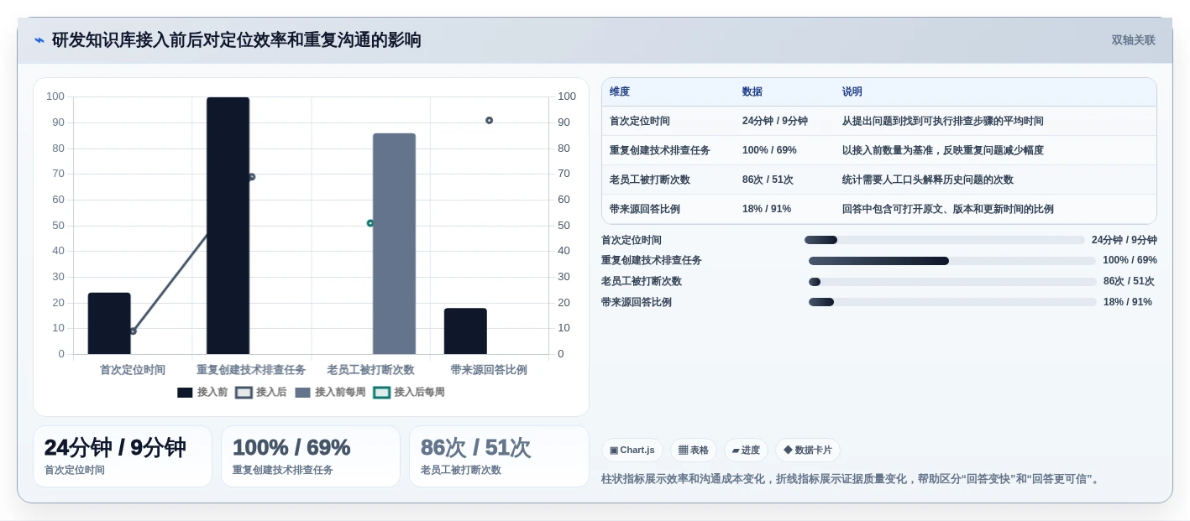Click the 重复创建技术排查任务 progress bar
This screenshot has height=521, width=1190.
[x=952, y=261]
